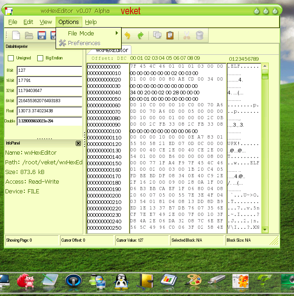The width and height of the screenshot is (294, 296).
Task: Click the 64 bit value field
Action: click(49, 101)
